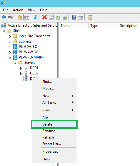Click the DC01 server icon
The height and width of the screenshot is (166, 140).
pyautogui.click(x=26, y=68)
